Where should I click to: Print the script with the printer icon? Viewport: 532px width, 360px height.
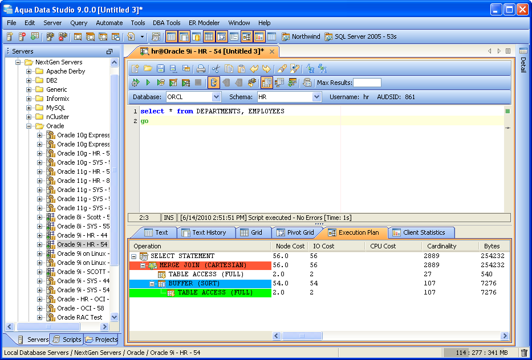tap(201, 69)
